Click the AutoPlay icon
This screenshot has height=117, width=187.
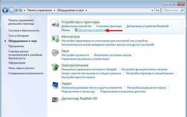click(x=55, y=39)
